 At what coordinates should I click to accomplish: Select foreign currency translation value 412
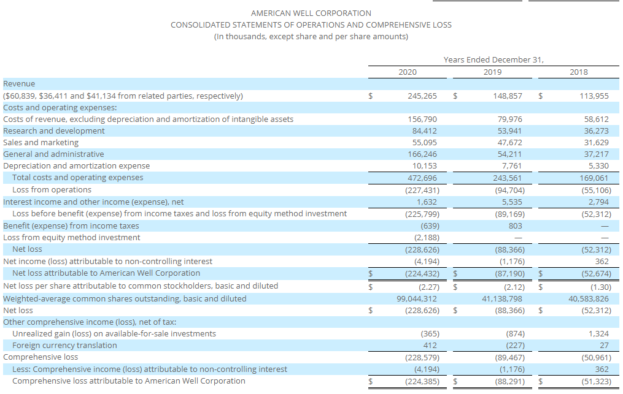(x=430, y=346)
